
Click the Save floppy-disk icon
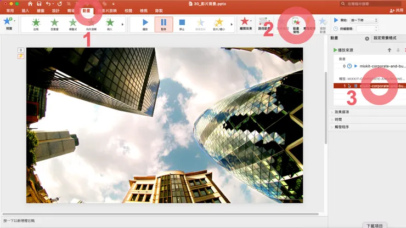(x=39, y=4)
